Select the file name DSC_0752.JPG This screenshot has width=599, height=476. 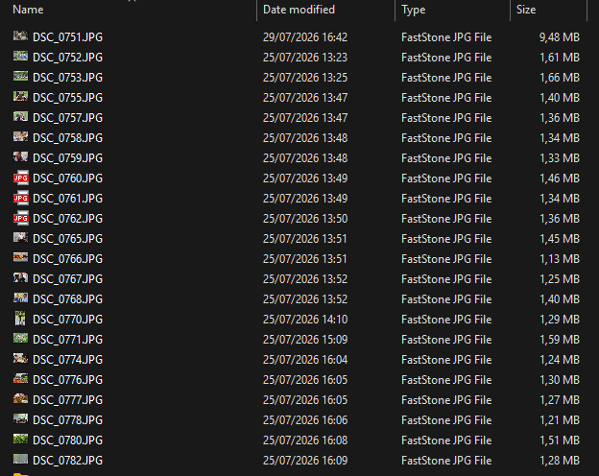coord(67,58)
